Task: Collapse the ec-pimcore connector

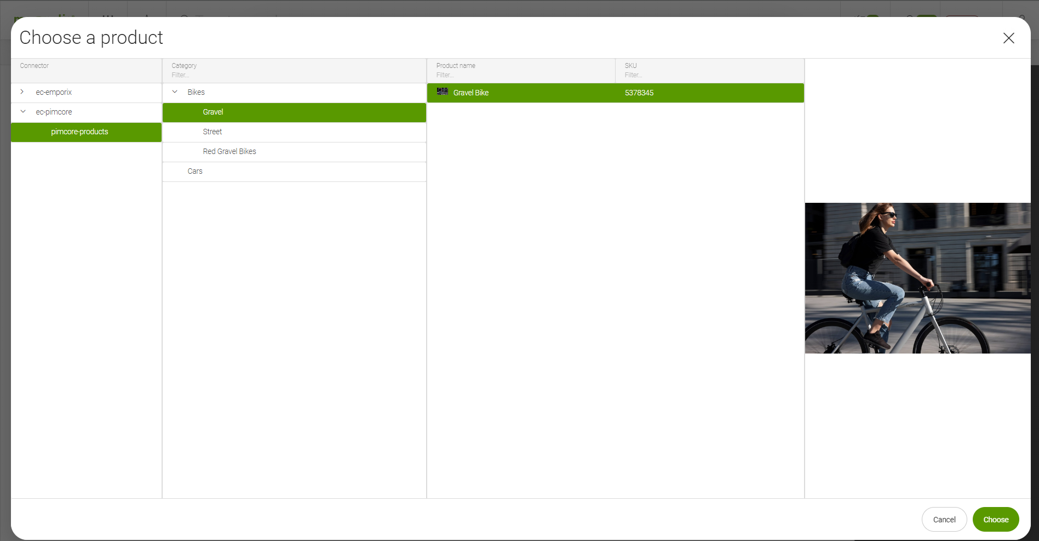Action: (x=23, y=112)
